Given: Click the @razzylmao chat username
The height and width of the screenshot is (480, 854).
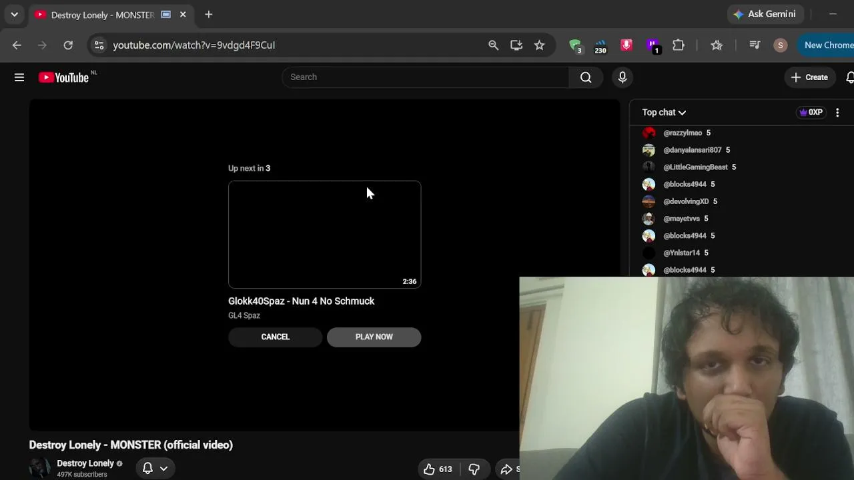Looking at the screenshot, I should coord(683,133).
